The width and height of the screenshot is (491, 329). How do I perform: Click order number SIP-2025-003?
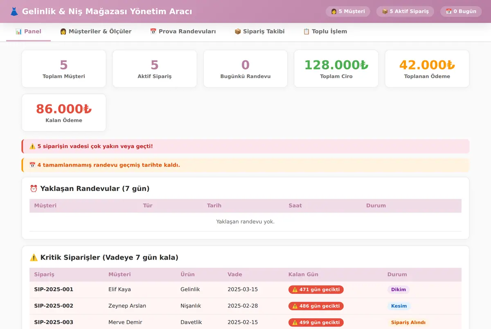[x=54, y=322]
